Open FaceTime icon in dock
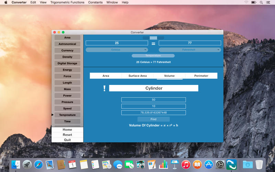275x172 pixels. 129,165
